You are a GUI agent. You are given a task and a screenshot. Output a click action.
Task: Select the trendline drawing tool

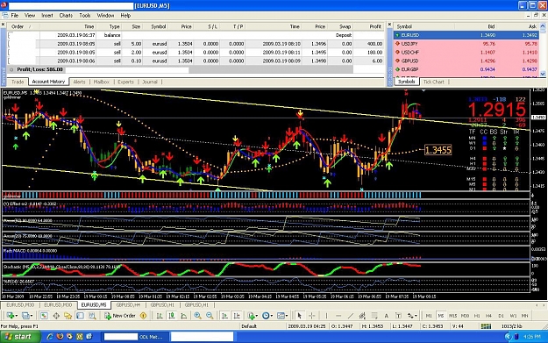click(351, 316)
